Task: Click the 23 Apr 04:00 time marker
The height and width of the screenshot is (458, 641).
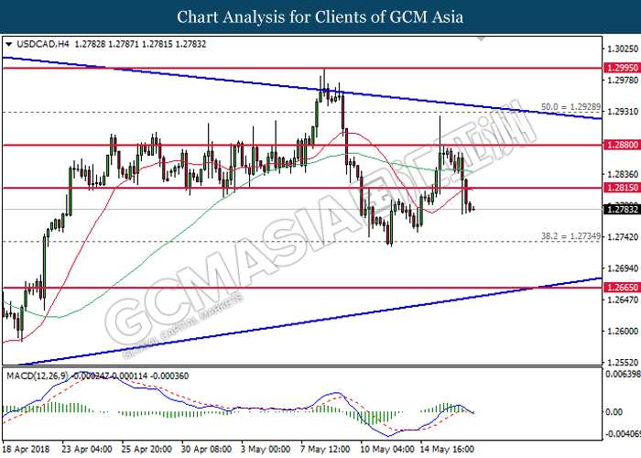Action: [x=87, y=449]
